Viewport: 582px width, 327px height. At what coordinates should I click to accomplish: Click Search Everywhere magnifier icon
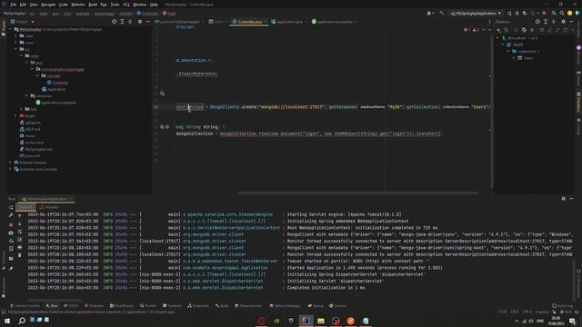click(562, 14)
